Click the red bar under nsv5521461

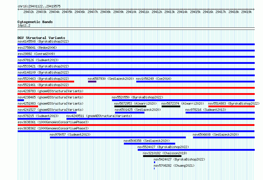coord(136,88)
